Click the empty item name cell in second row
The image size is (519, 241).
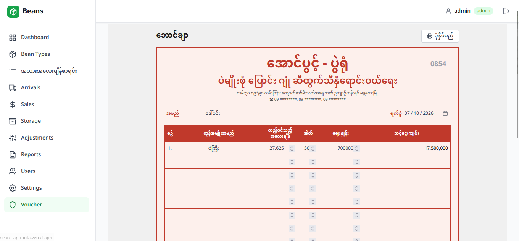pyautogui.click(x=219, y=162)
